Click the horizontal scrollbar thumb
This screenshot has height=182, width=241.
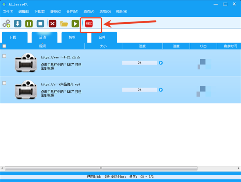coord(100,168)
